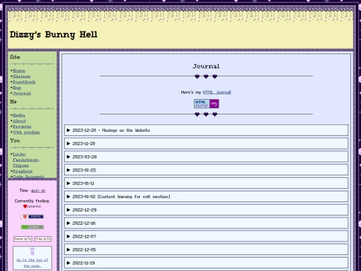Click the Dizzy's Bunny Hell site title
This screenshot has height=271, width=361.
pos(53,35)
